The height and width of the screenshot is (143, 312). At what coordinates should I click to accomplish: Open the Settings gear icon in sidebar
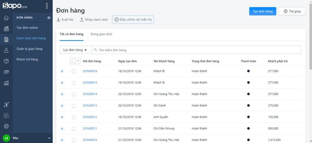pos(6,126)
